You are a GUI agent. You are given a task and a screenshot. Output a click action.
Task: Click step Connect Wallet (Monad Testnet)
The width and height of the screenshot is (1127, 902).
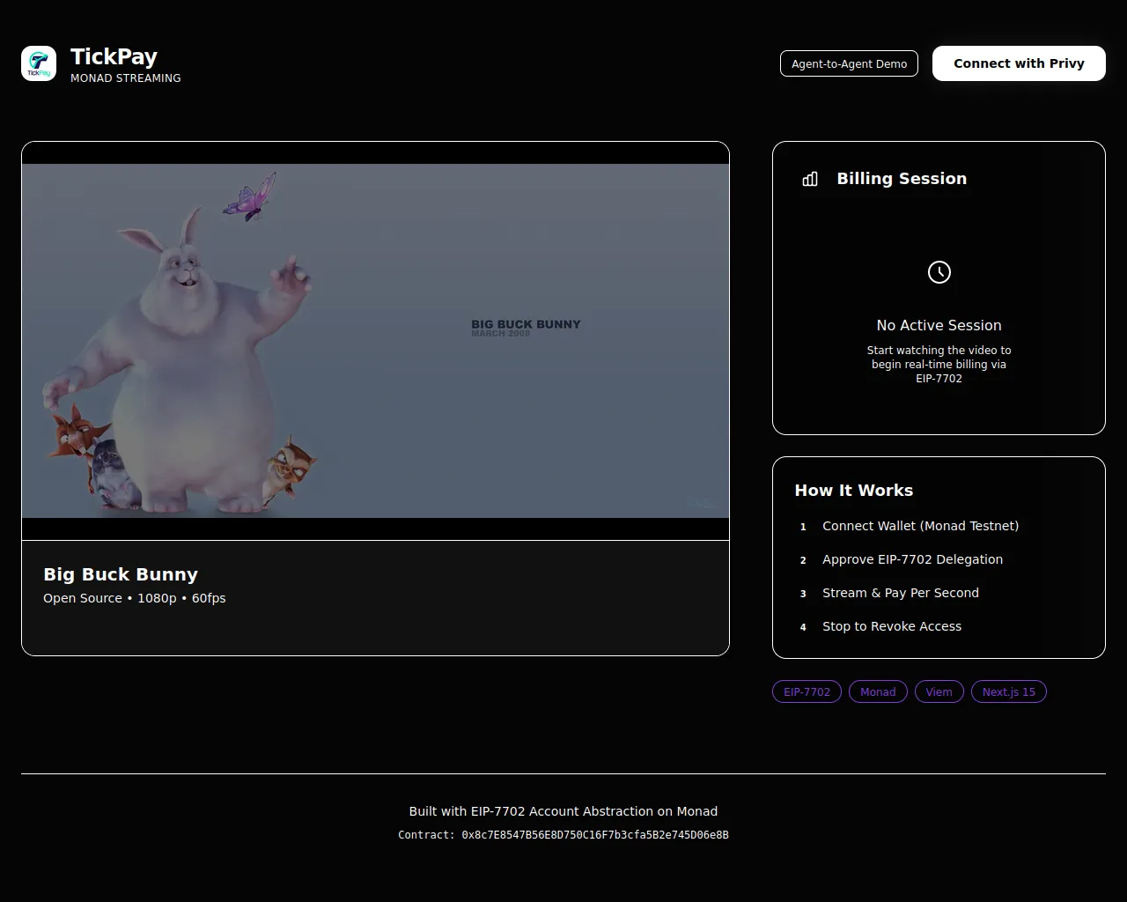[920, 526]
